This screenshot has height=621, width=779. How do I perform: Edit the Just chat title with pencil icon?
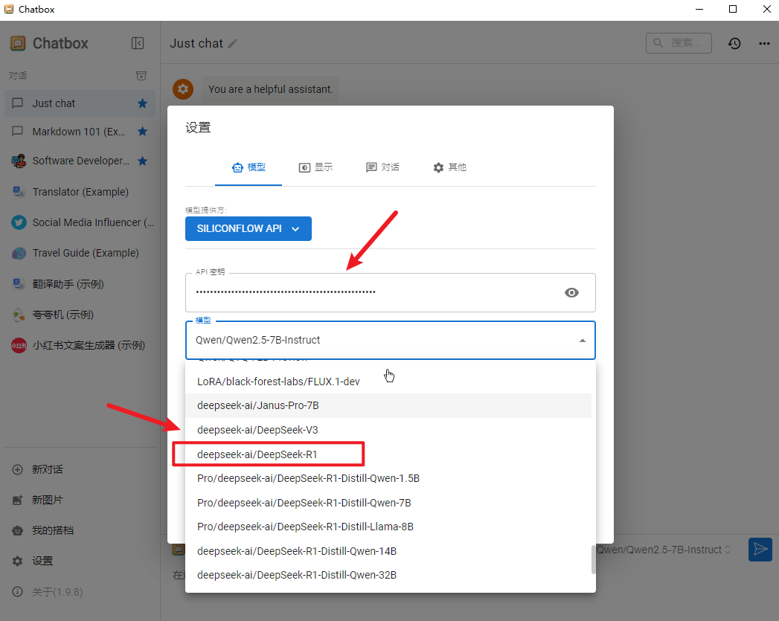pos(232,44)
